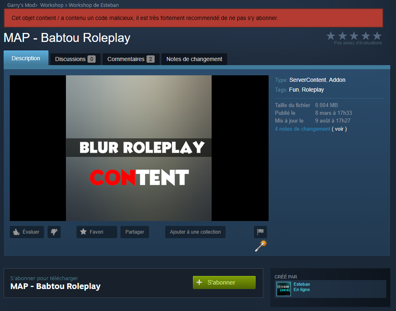Viewport: 396px width, 311px height.
Task: Filter by the Fun tag
Action: (294, 90)
